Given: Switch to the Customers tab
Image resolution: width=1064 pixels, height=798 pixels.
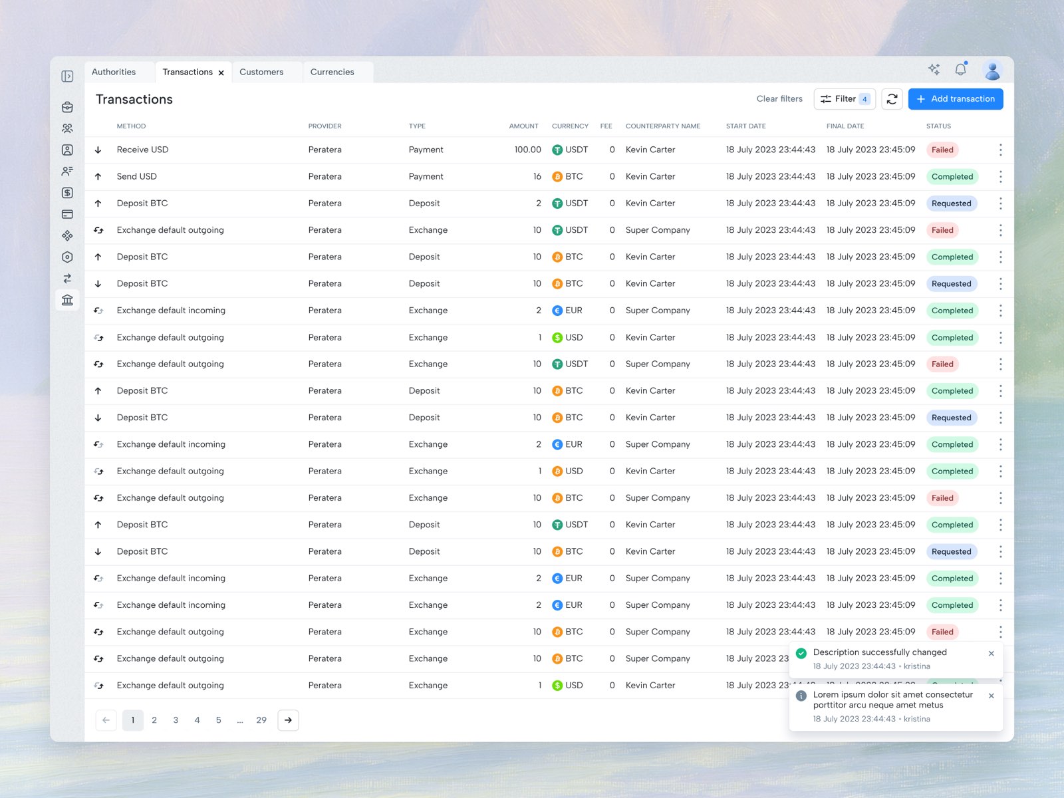Looking at the screenshot, I should click(x=261, y=72).
